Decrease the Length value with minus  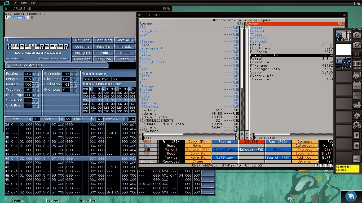click(37, 79)
